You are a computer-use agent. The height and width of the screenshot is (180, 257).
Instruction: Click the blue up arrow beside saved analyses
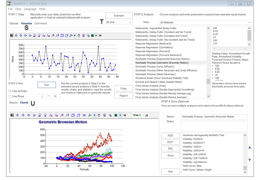click(250, 148)
